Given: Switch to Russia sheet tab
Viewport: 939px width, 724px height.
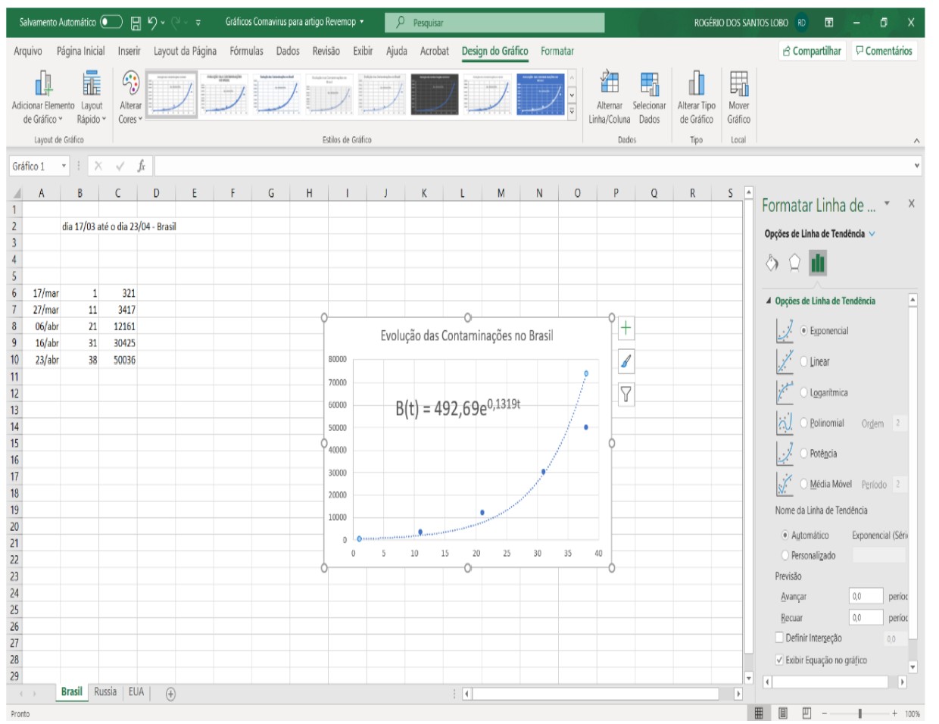Looking at the screenshot, I should click(105, 692).
